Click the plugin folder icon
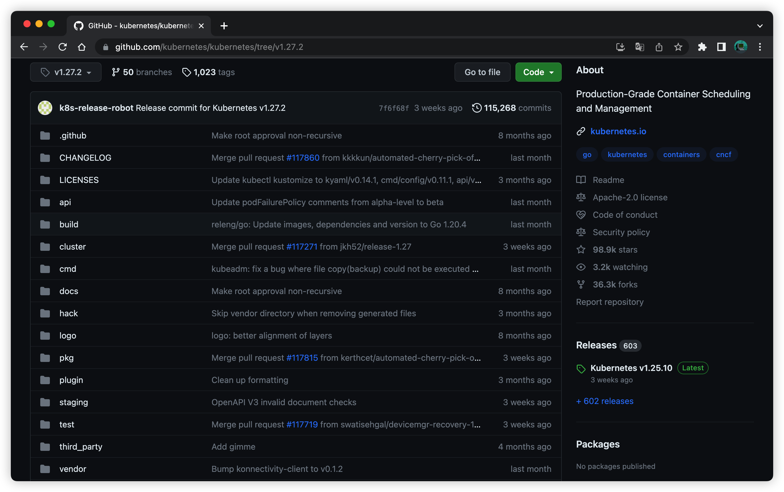Image resolution: width=784 pixels, height=492 pixels. (x=45, y=380)
